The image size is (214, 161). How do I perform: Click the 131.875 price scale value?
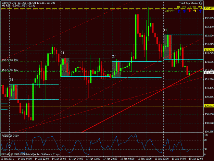[x=209, y=44]
